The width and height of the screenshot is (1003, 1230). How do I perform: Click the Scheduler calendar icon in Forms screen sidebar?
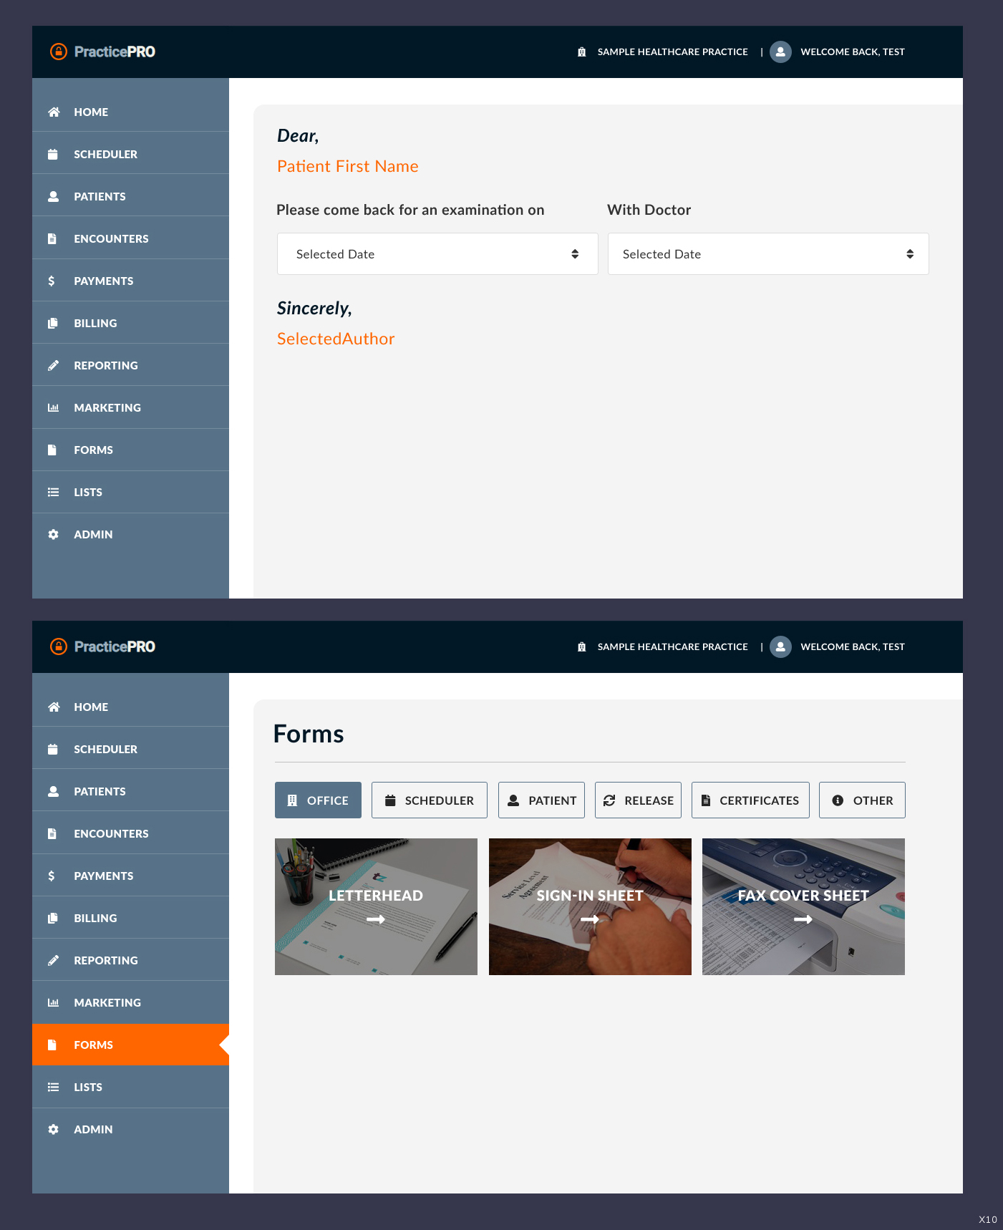click(53, 749)
